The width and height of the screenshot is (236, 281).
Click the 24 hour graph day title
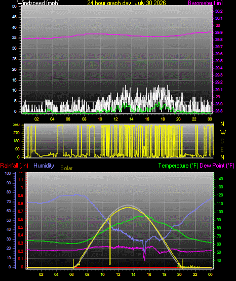[127, 3]
